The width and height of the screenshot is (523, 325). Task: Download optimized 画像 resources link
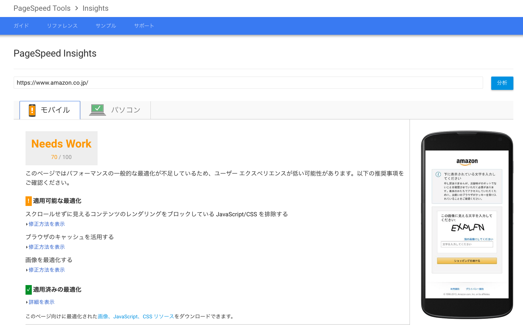[x=103, y=316]
